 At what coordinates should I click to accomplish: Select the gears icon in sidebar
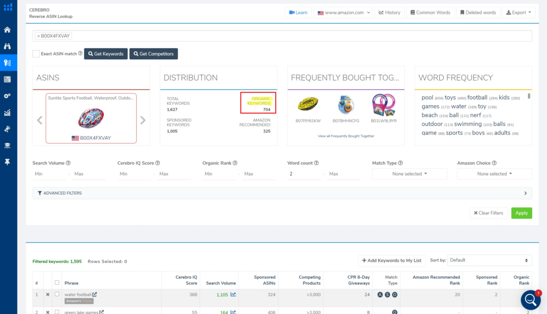click(7, 96)
